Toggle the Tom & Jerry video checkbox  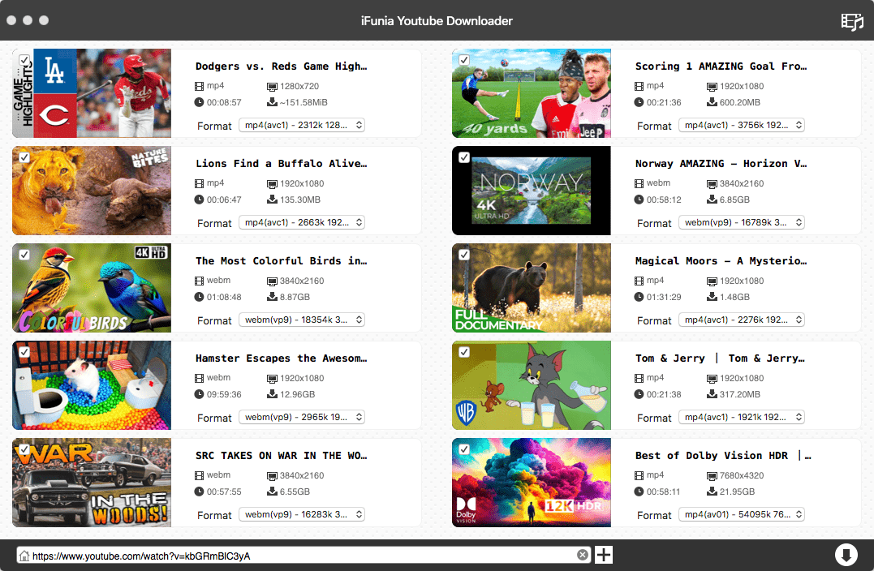(x=464, y=352)
